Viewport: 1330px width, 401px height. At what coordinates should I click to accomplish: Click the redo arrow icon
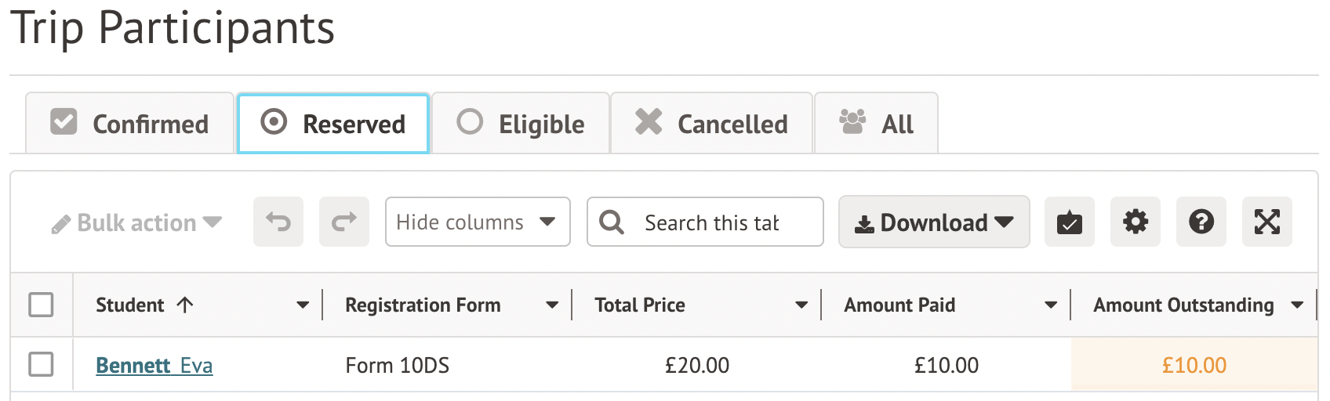[344, 222]
